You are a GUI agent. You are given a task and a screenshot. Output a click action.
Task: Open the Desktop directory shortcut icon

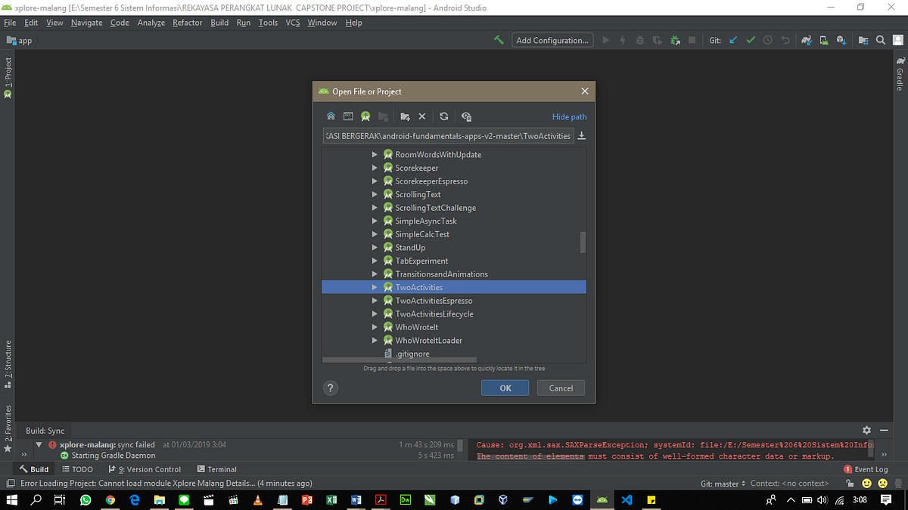coord(348,116)
